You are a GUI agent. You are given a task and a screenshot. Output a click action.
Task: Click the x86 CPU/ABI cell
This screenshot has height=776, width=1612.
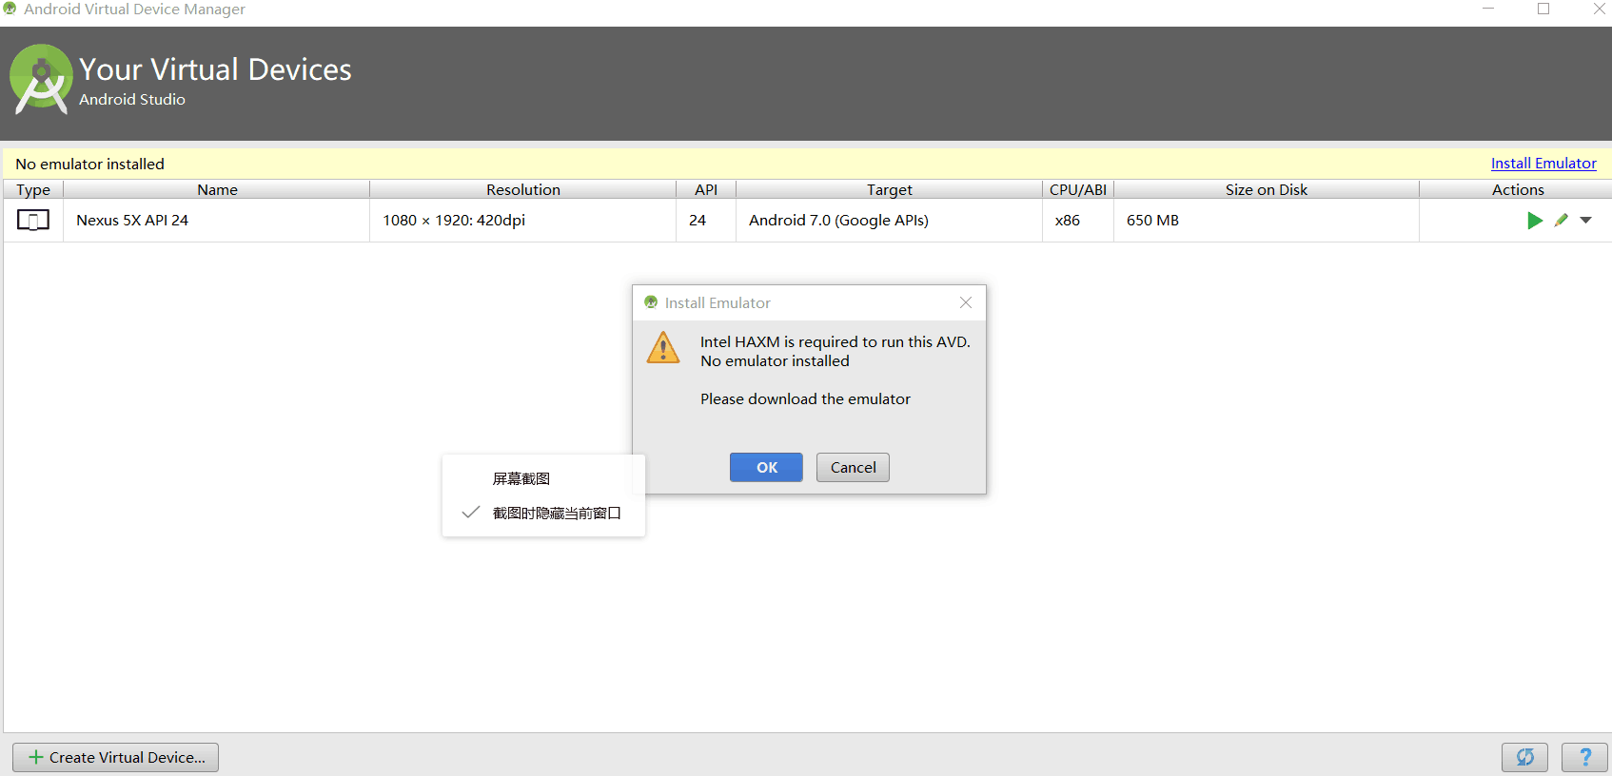[1078, 221]
